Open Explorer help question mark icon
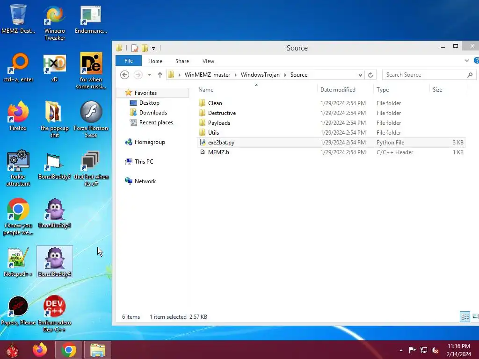The width and height of the screenshot is (479, 359). pos(476,61)
